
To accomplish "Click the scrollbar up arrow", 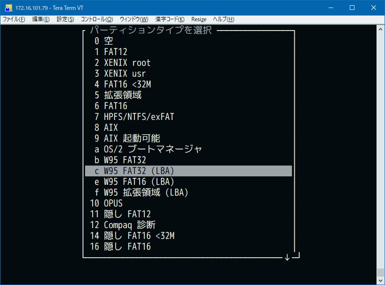I will 381,29.
